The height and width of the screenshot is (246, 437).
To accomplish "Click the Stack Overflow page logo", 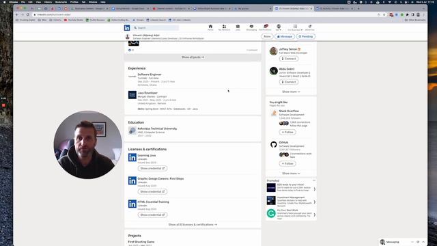I will coord(273,113).
